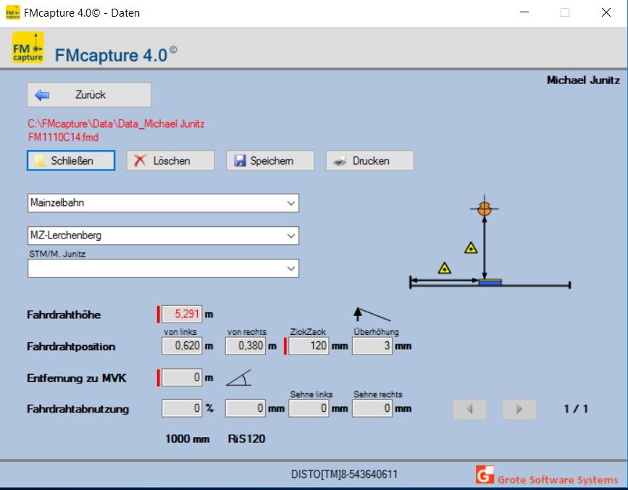Click the file name FM1110C14.fmd

click(63, 138)
